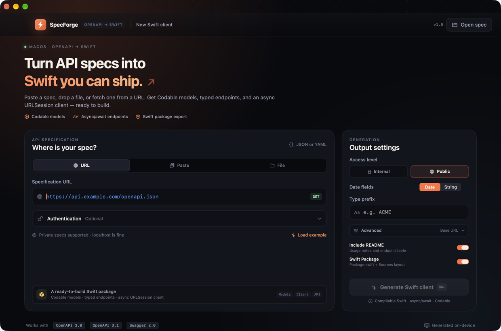Set Date fields to String
This screenshot has height=331, width=501.
click(x=450, y=187)
